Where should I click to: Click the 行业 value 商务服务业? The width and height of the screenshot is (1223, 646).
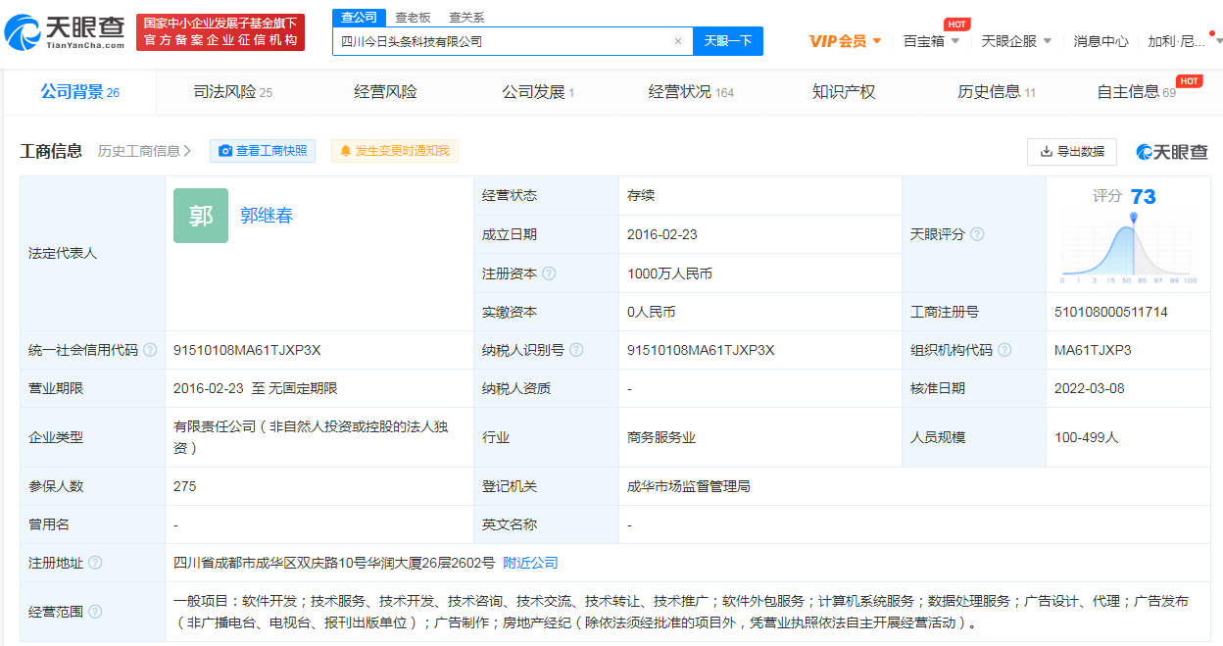click(661, 437)
